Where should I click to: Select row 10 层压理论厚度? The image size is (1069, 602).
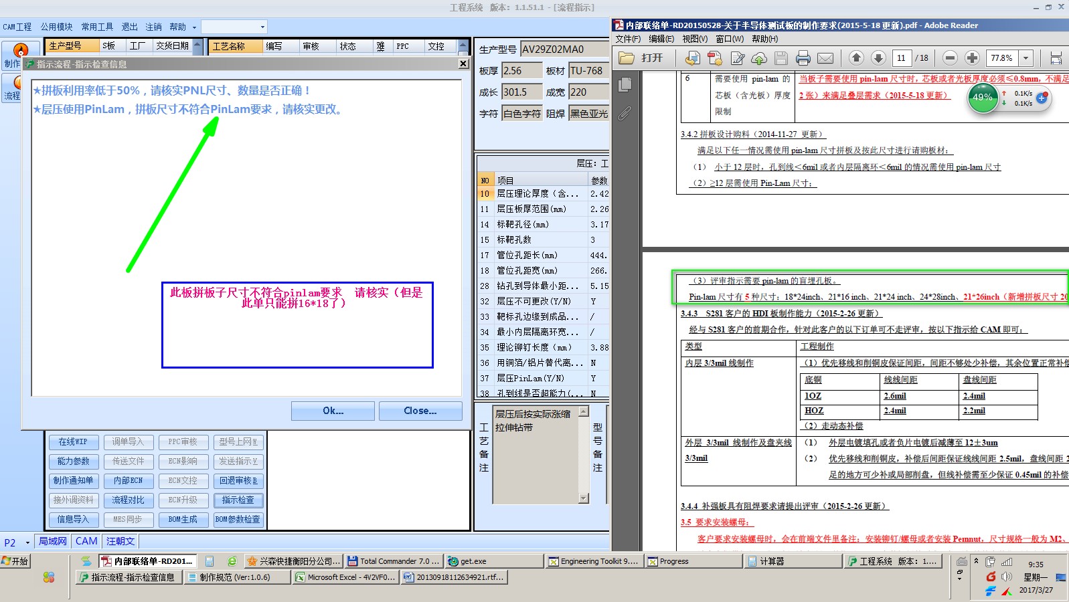coord(543,194)
